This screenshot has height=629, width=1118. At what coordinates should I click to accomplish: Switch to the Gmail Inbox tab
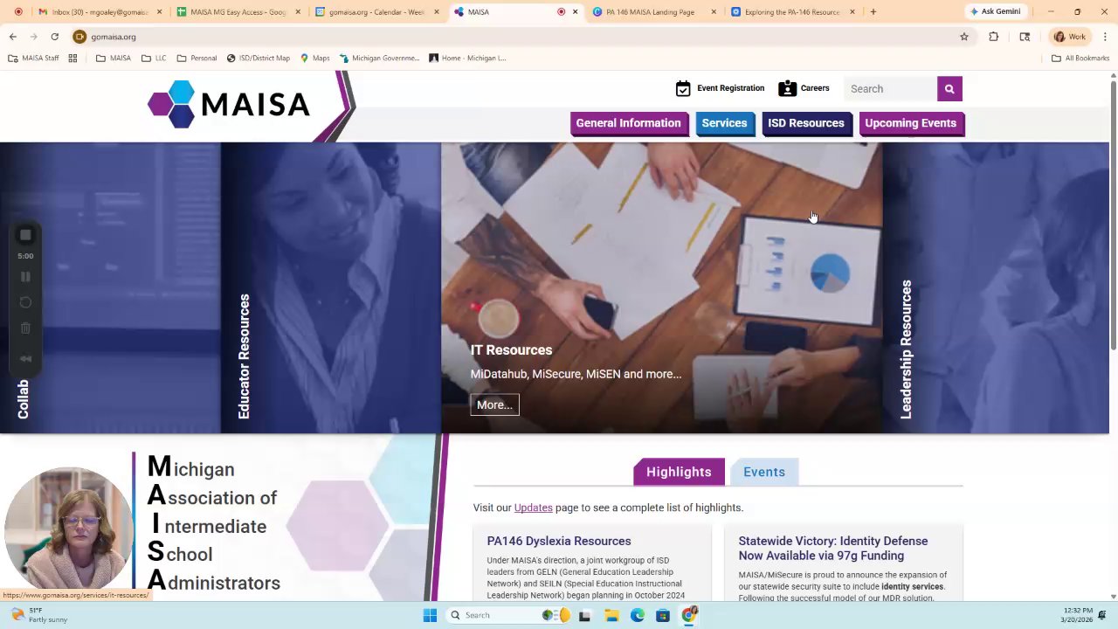100,11
